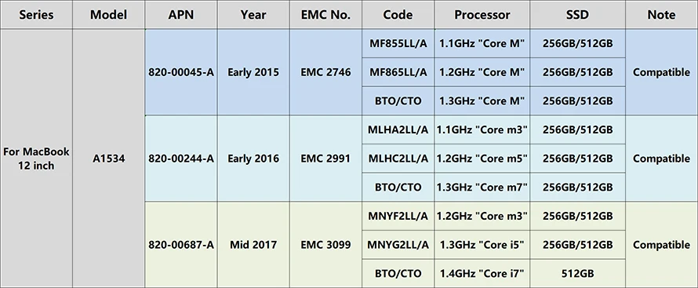Select the EMC 3099 cell
The height and width of the screenshot is (288, 698).
325,244
